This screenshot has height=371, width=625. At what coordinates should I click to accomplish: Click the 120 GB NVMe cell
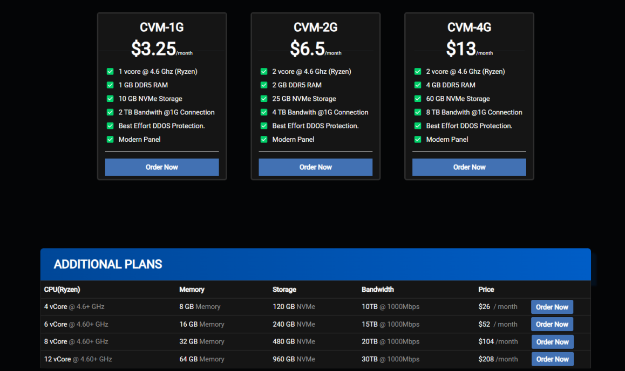(294, 306)
